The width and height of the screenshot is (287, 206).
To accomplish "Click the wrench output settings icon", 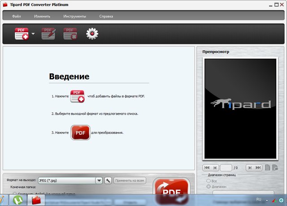I will [x=108, y=180].
